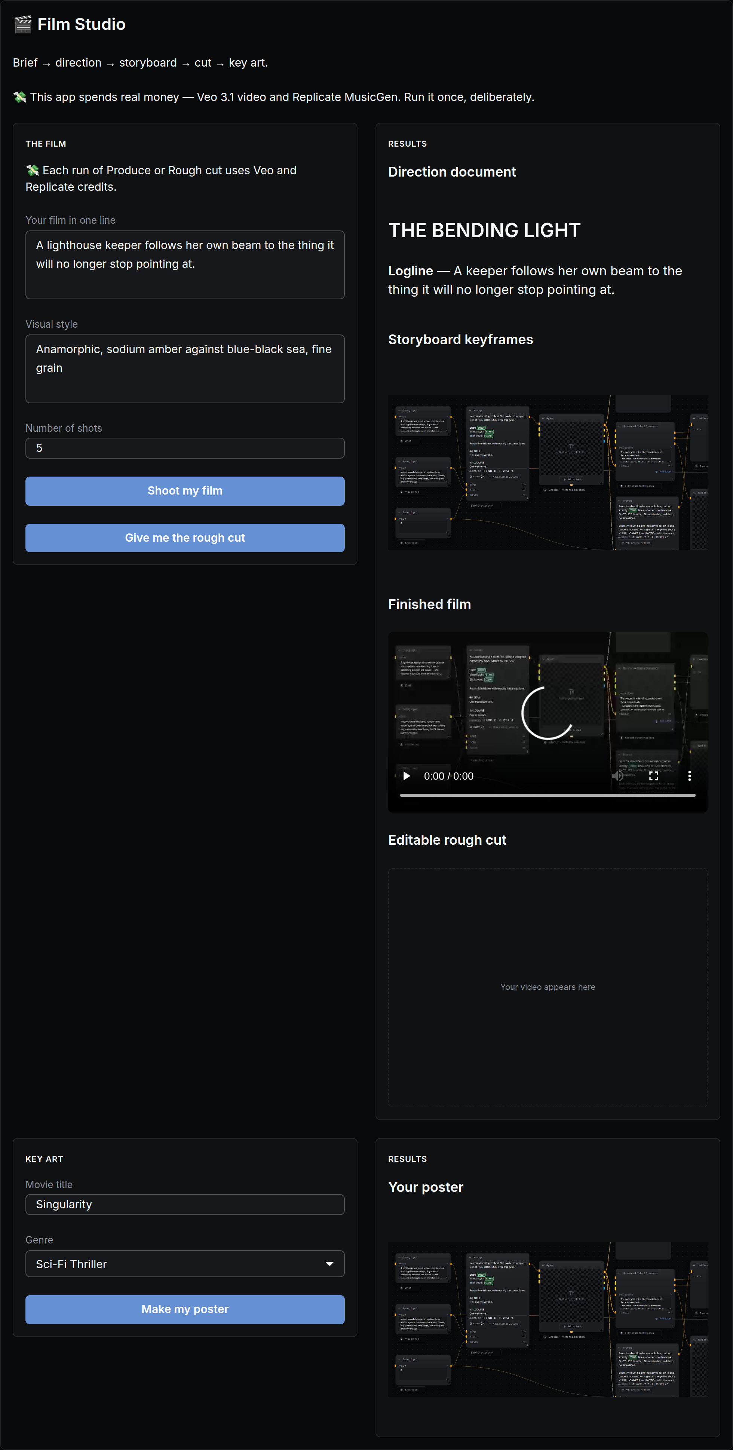Open the Your poster result image
This screenshot has width=733, height=1450.
point(548,1319)
